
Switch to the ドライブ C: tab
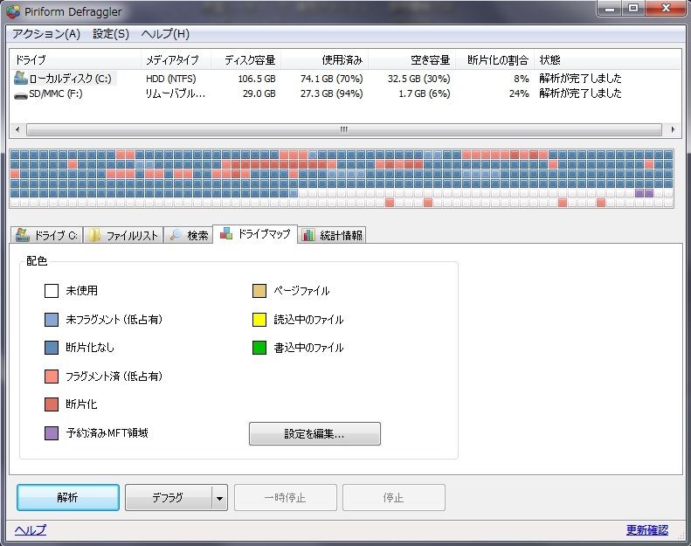point(46,235)
